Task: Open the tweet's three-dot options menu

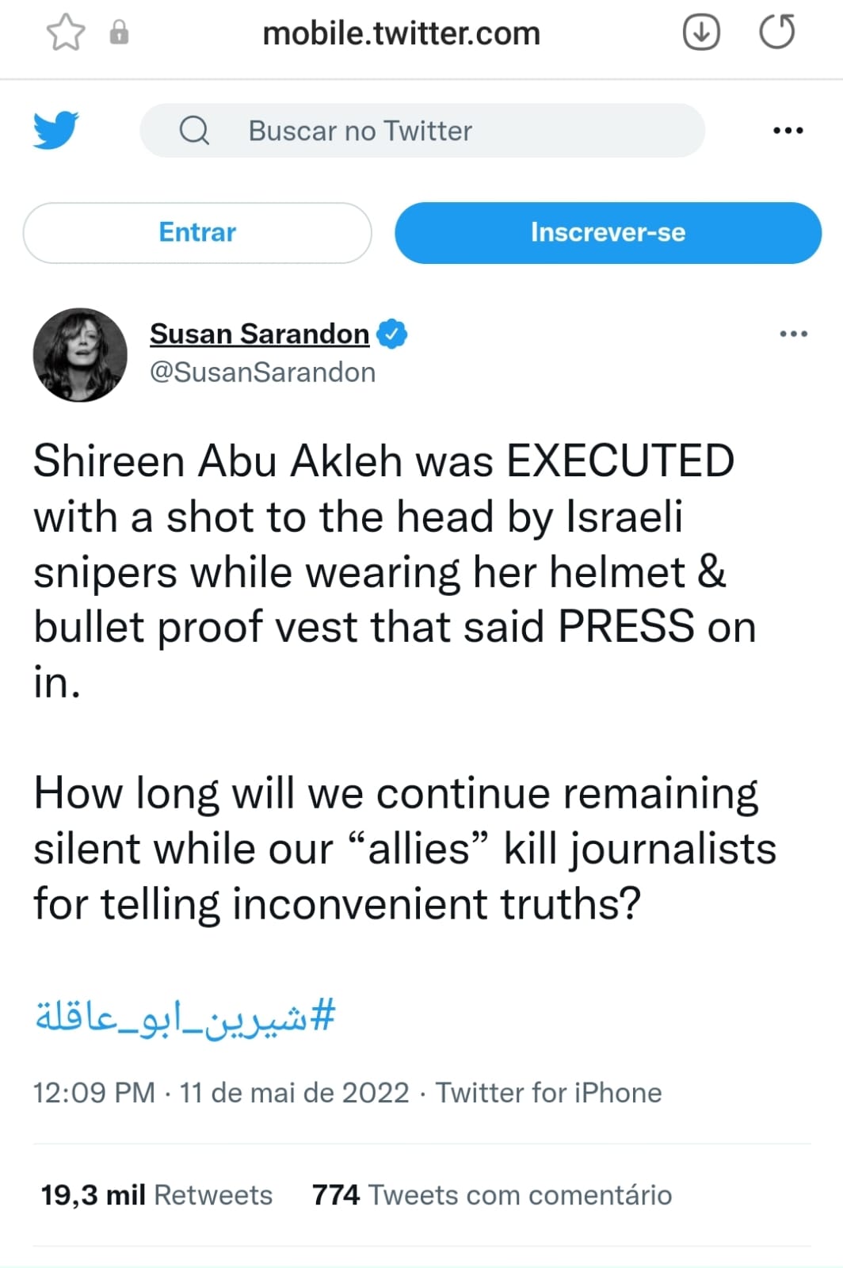Action: tap(793, 334)
